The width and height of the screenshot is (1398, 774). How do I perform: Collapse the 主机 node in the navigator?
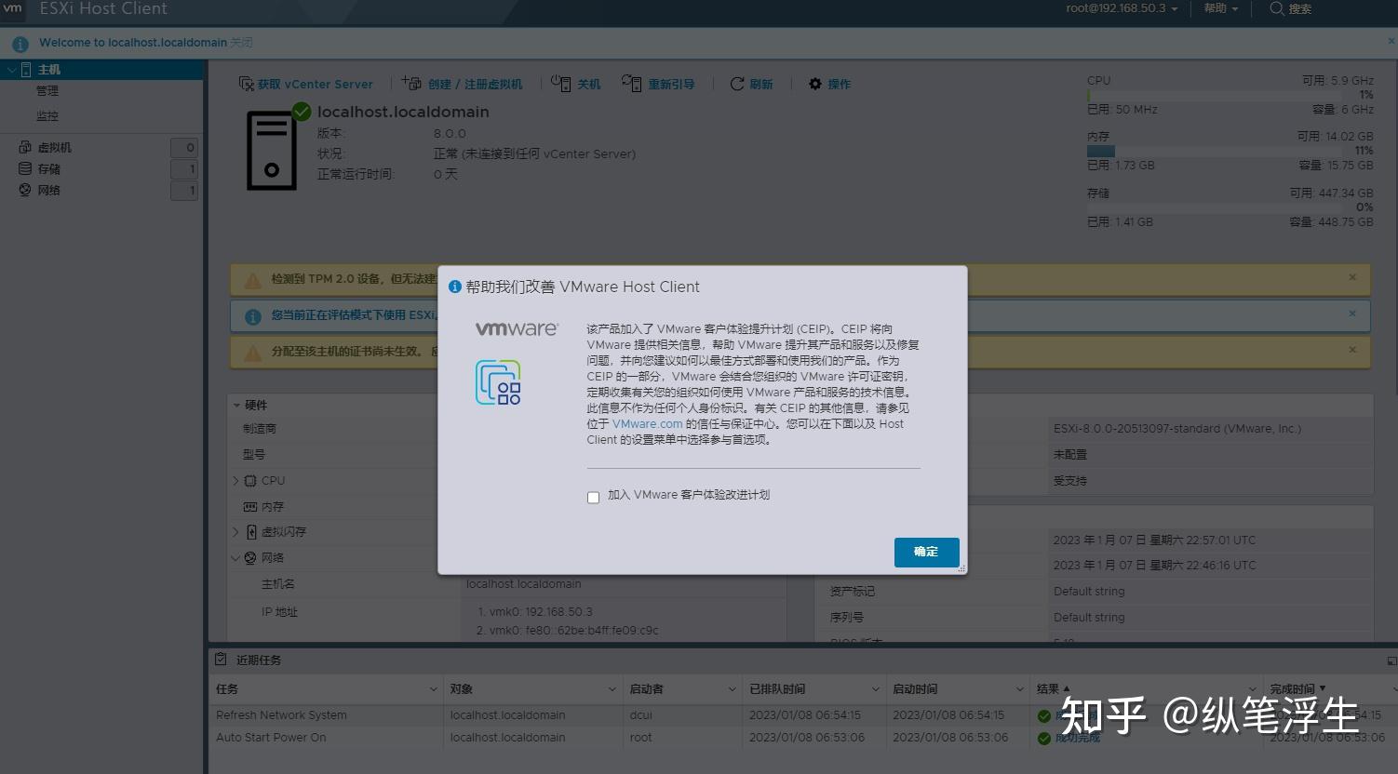pyautogui.click(x=11, y=70)
